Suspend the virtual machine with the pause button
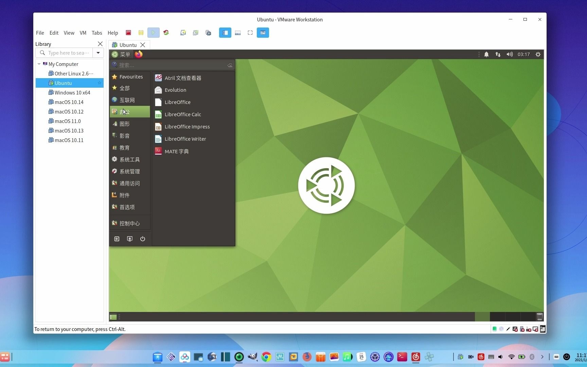Screen dimensions: 587x367 click(x=141, y=33)
